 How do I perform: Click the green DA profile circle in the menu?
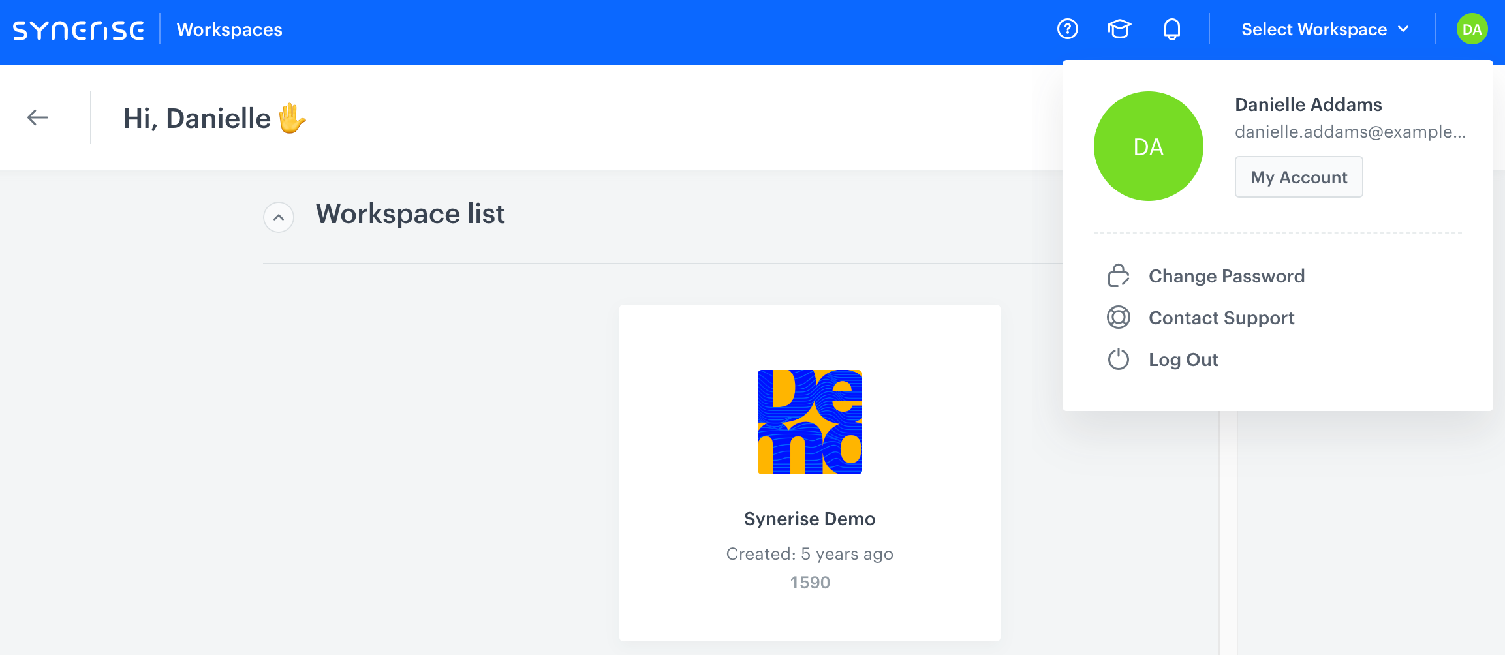tap(1148, 145)
